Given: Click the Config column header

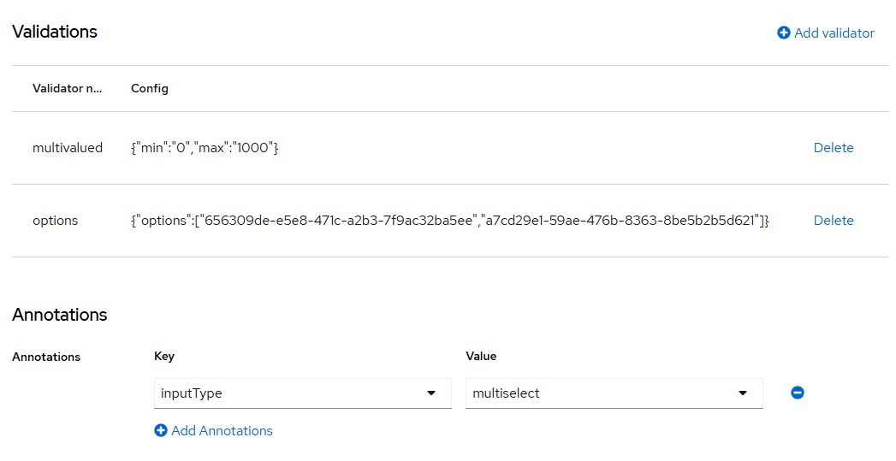Looking at the screenshot, I should tap(149, 88).
